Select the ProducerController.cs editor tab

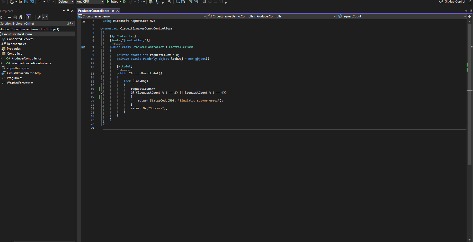[94, 11]
